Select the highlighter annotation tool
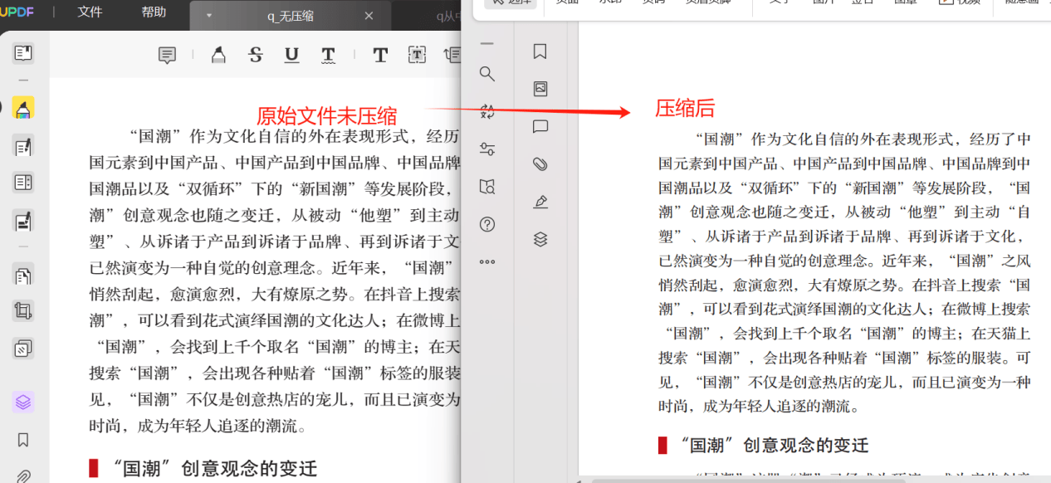1051x483 pixels. point(218,55)
